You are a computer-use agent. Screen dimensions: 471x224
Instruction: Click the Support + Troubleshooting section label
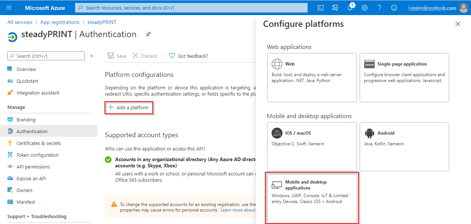pyautogui.click(x=37, y=216)
